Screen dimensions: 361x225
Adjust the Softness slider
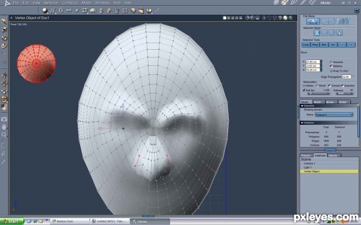[345, 94]
